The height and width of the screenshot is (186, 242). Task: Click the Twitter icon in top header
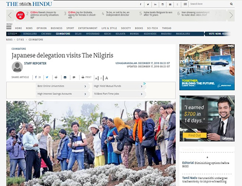pos(148,4)
